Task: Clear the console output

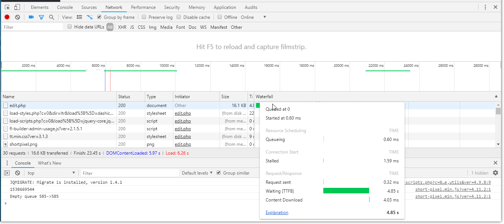Action: [17, 173]
